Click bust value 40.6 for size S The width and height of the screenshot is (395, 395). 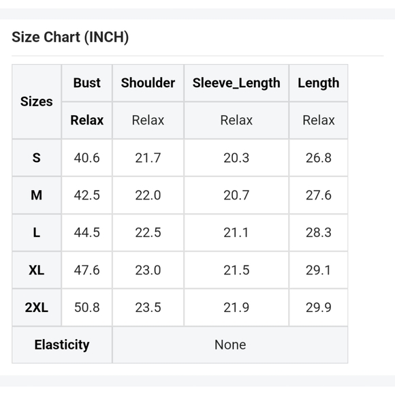pyautogui.click(x=87, y=158)
